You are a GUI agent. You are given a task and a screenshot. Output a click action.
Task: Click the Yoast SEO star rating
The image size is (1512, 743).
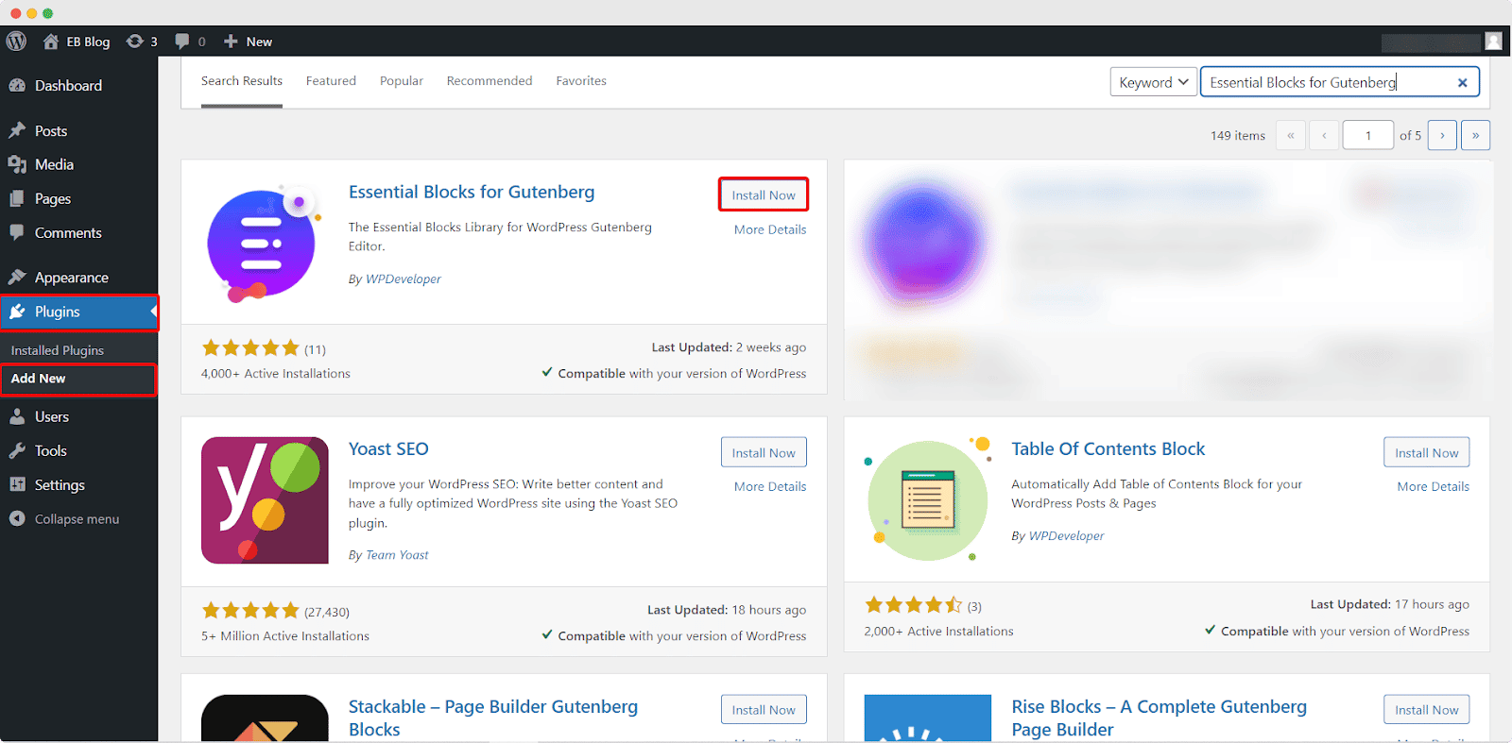(250, 611)
